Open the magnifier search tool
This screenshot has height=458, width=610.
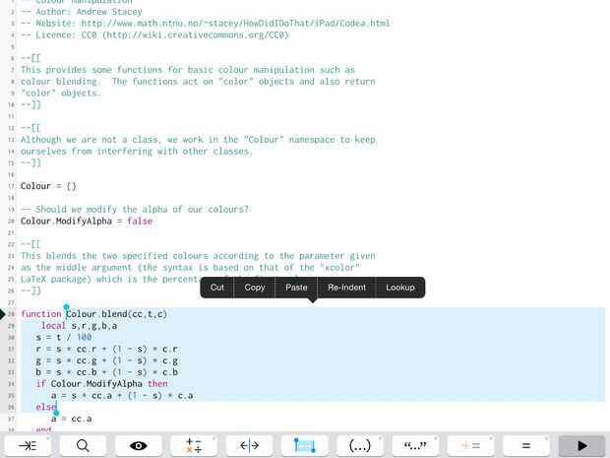pyautogui.click(x=83, y=445)
